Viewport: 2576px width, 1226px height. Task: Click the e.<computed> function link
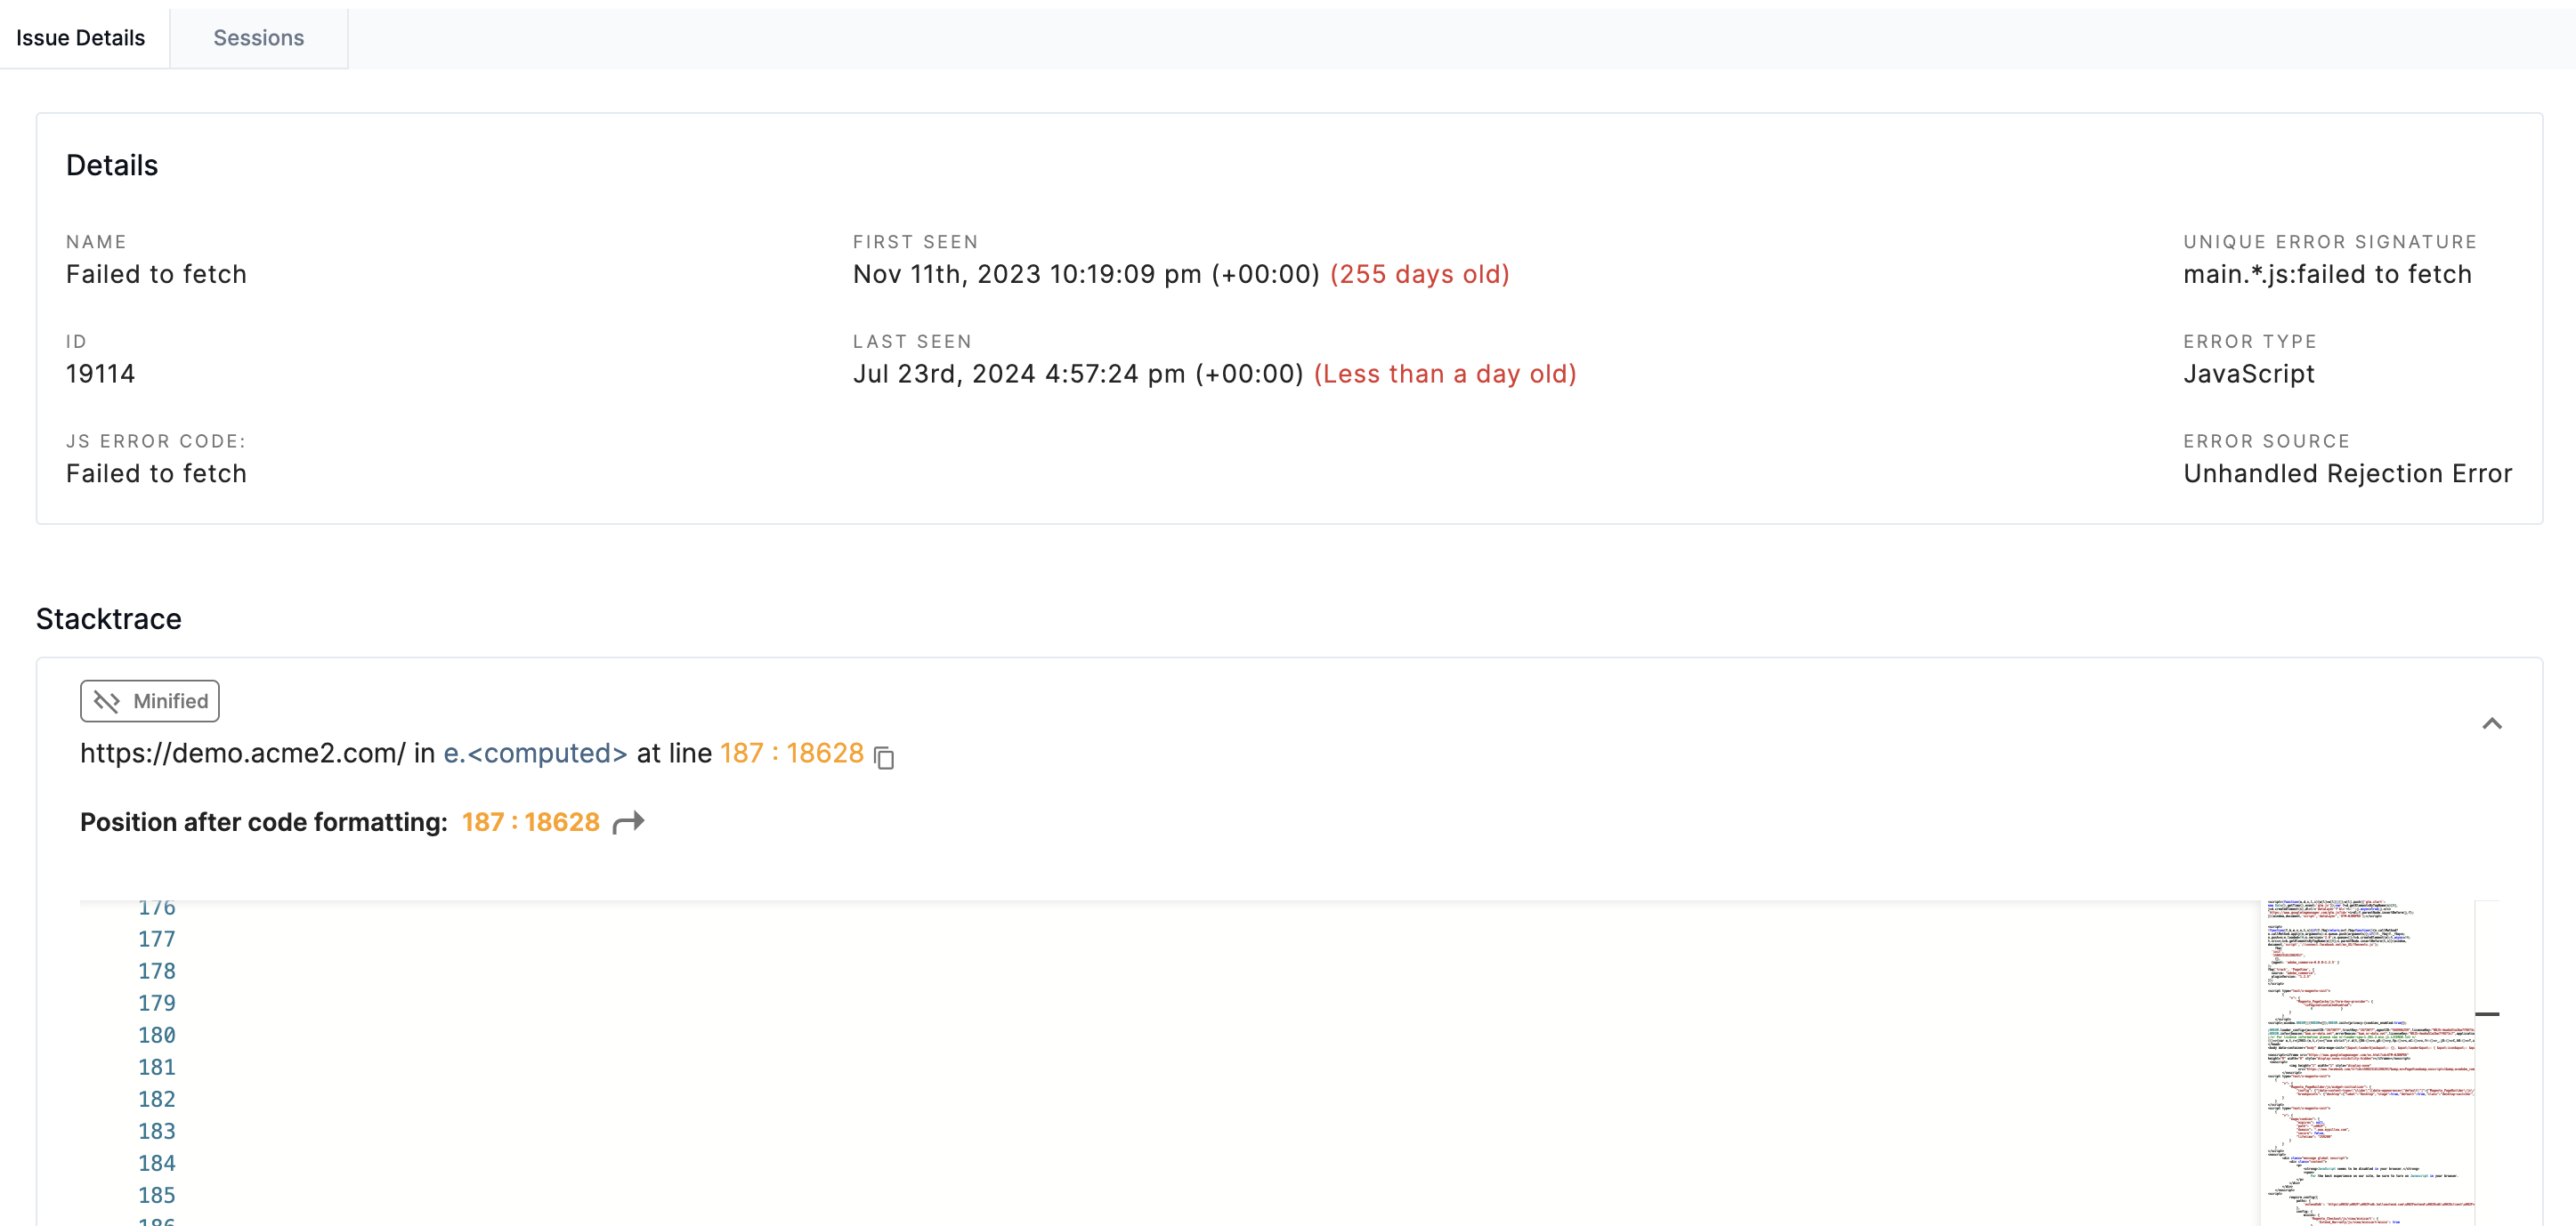pyautogui.click(x=535, y=754)
